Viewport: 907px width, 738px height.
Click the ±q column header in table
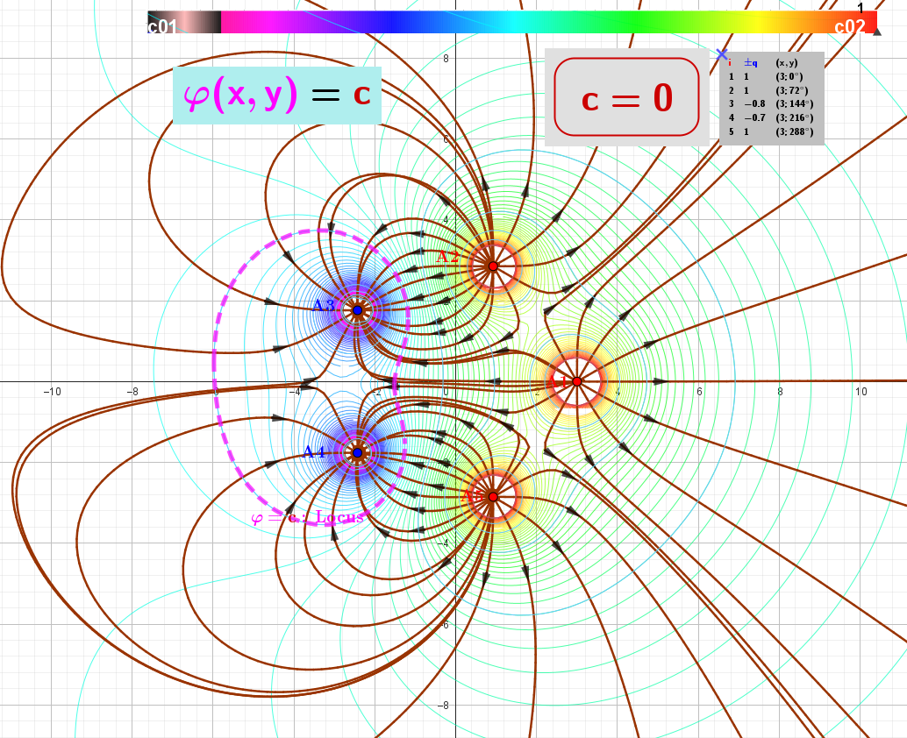[x=751, y=63]
